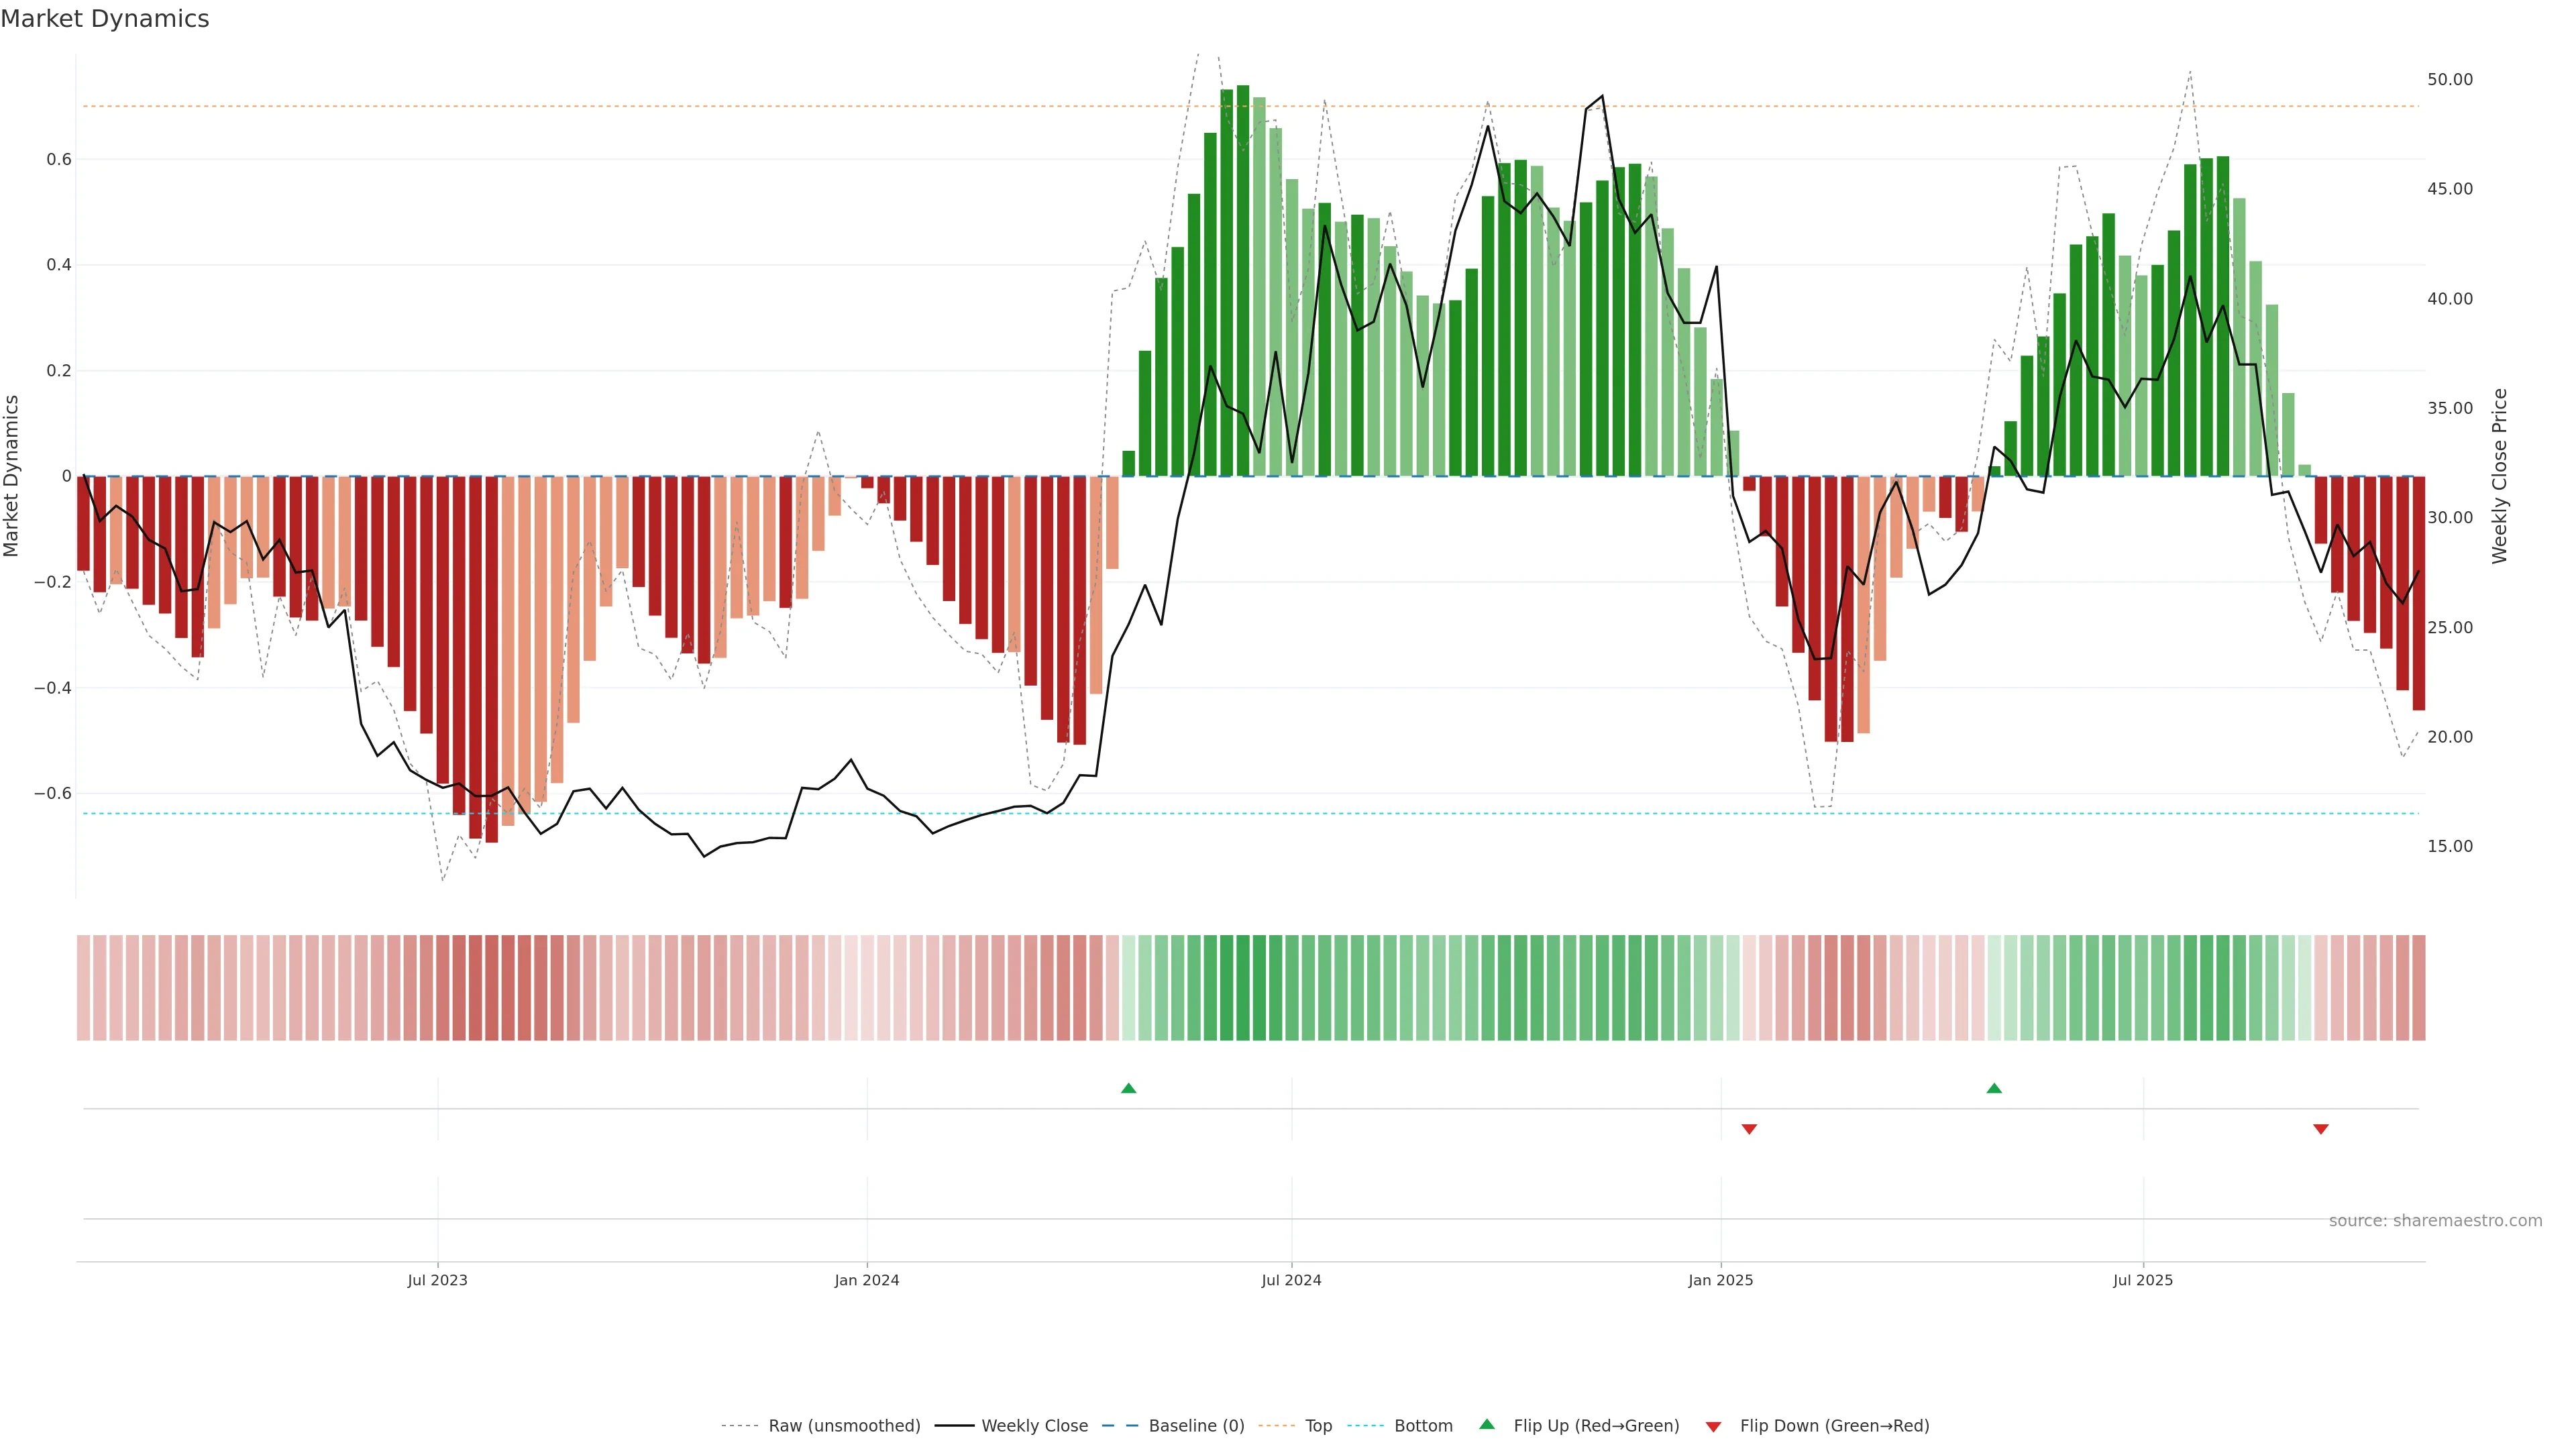
Task: Click the first green flip-up triangle marker
Action: 1128,1088
